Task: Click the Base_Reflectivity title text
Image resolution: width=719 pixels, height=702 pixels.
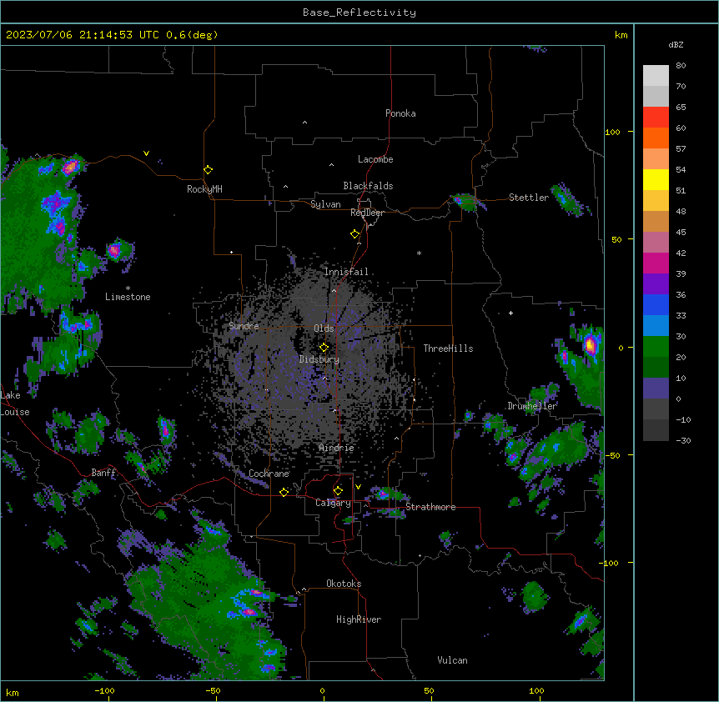Action: coord(359,13)
